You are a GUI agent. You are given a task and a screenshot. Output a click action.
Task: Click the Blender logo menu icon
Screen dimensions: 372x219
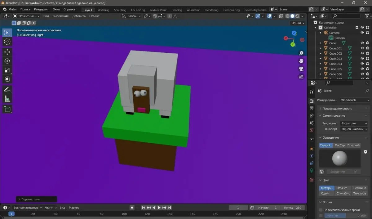tap(5, 9)
